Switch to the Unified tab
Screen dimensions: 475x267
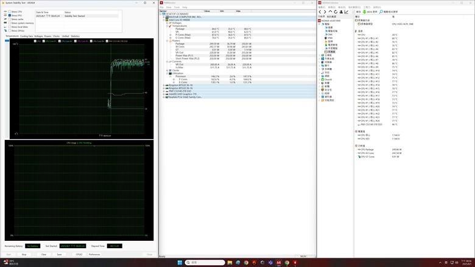[65, 36]
